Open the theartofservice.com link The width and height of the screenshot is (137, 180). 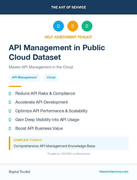coord(114,172)
